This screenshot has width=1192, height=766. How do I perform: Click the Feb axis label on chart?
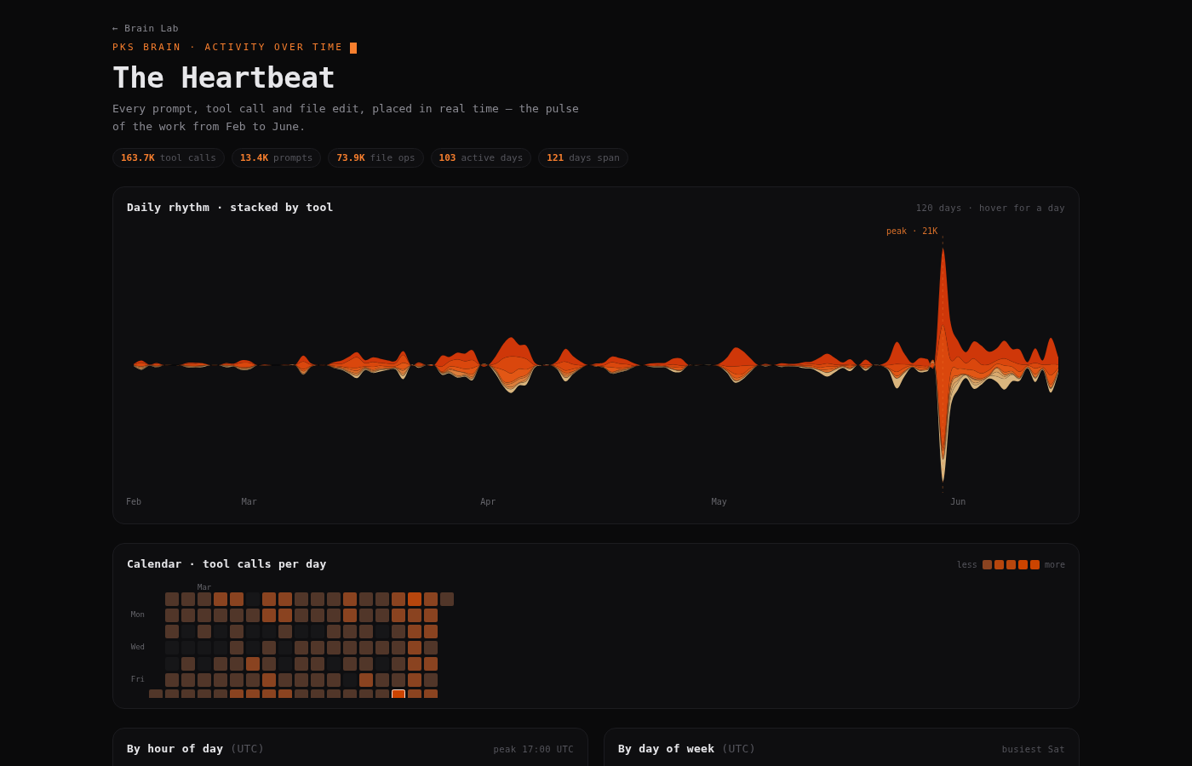coord(134,501)
